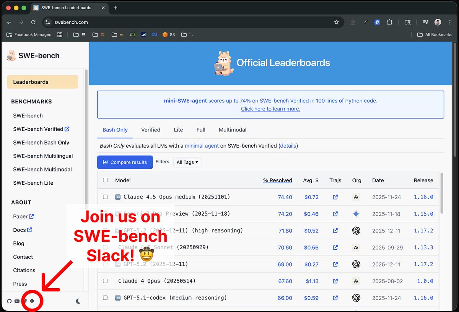Sort the table by % Resolved column

coord(278,180)
